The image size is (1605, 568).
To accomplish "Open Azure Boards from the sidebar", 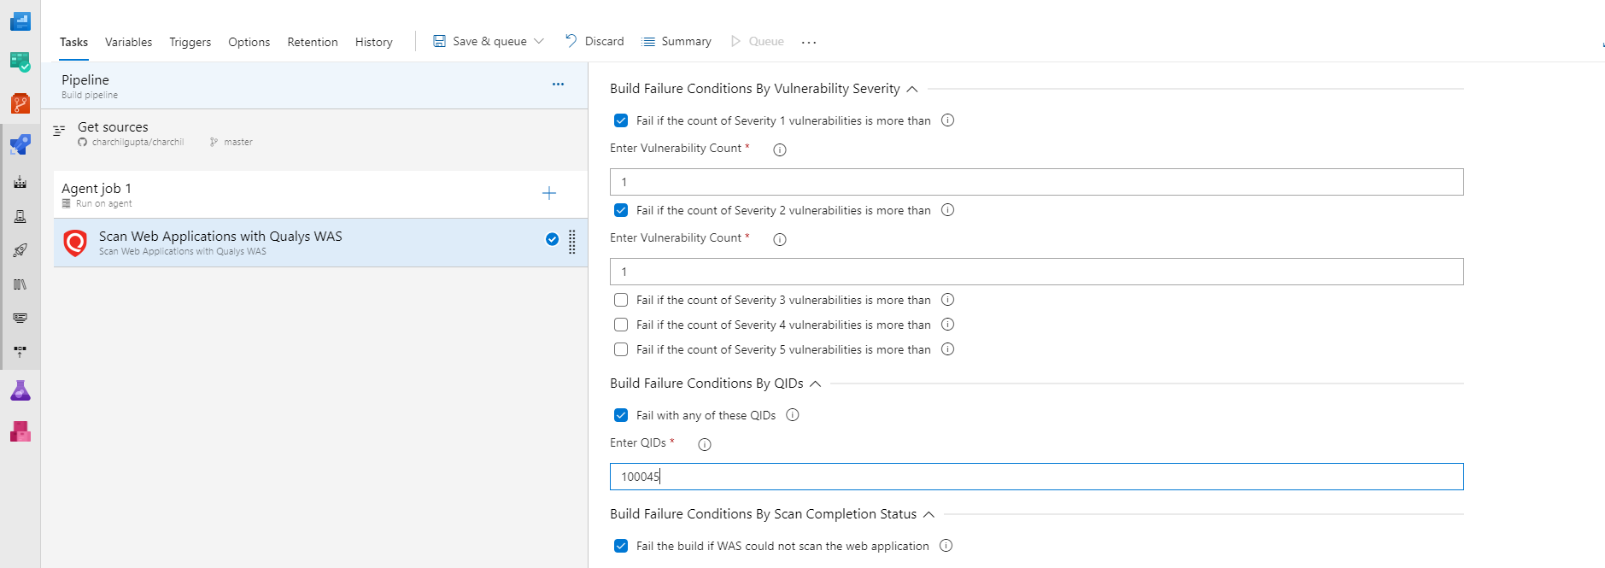I will click(20, 62).
